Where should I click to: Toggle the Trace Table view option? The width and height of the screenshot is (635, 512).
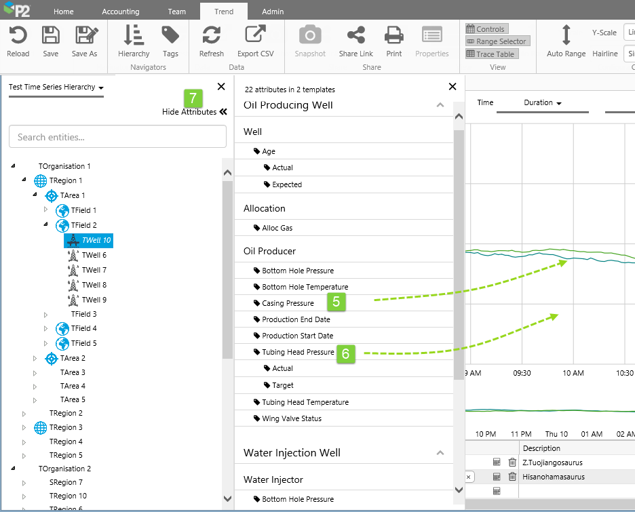(x=491, y=54)
